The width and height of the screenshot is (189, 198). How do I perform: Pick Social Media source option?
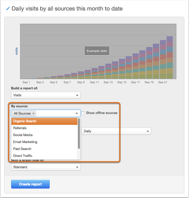pos(44,135)
